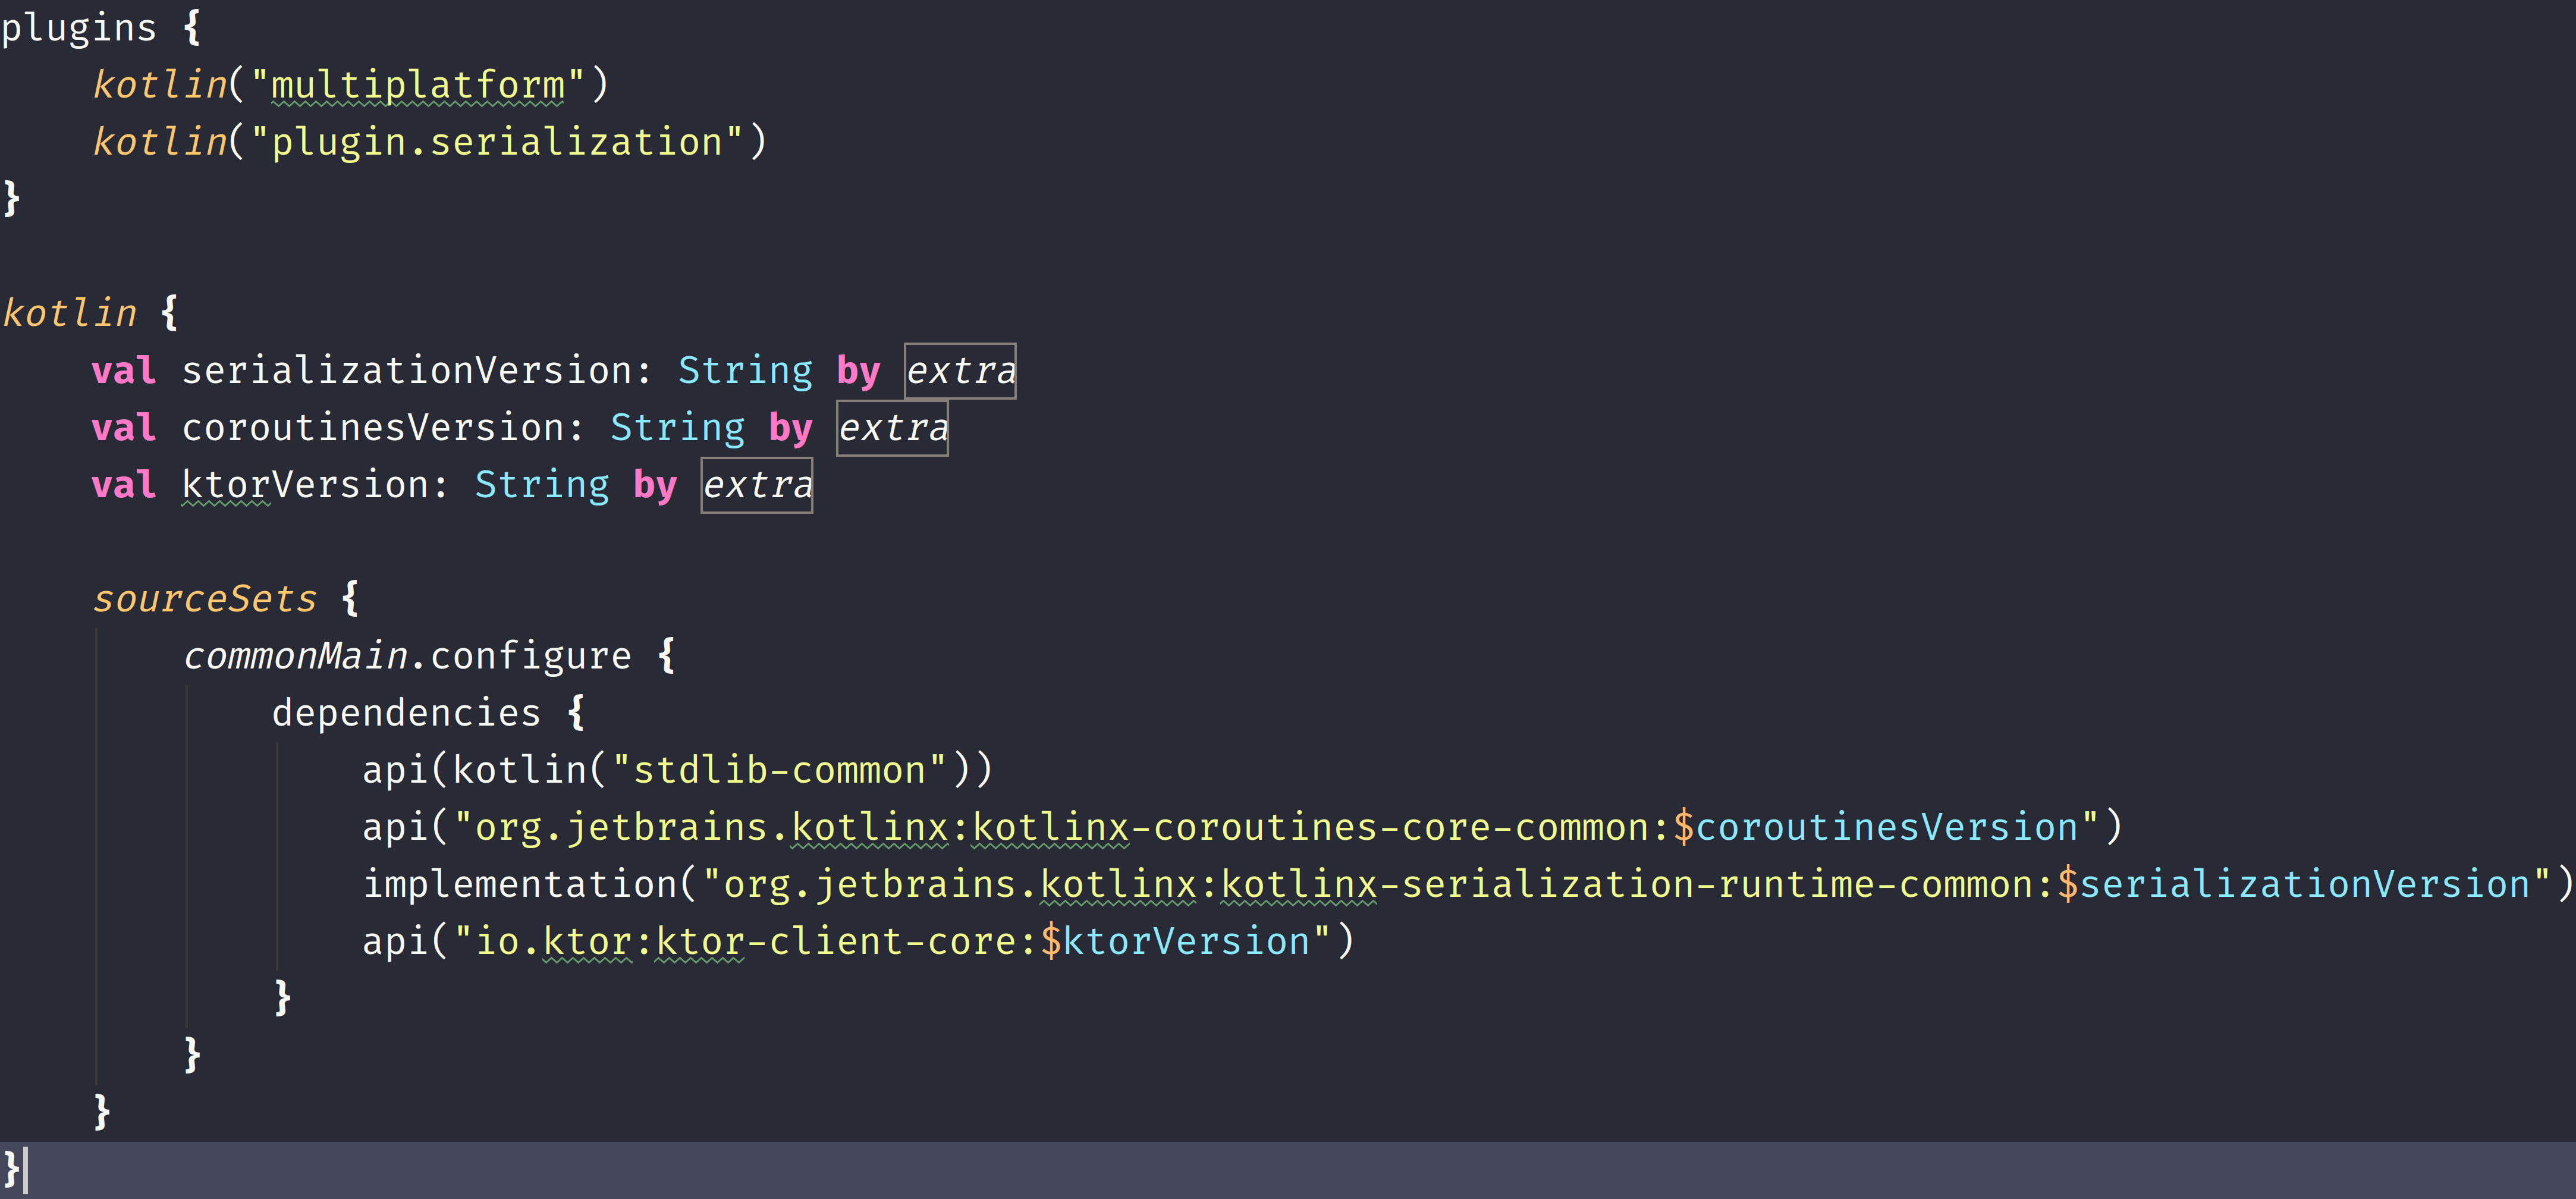Click the "stdlib-common" string
The image size is (2576, 1199).
pyautogui.click(x=779, y=769)
